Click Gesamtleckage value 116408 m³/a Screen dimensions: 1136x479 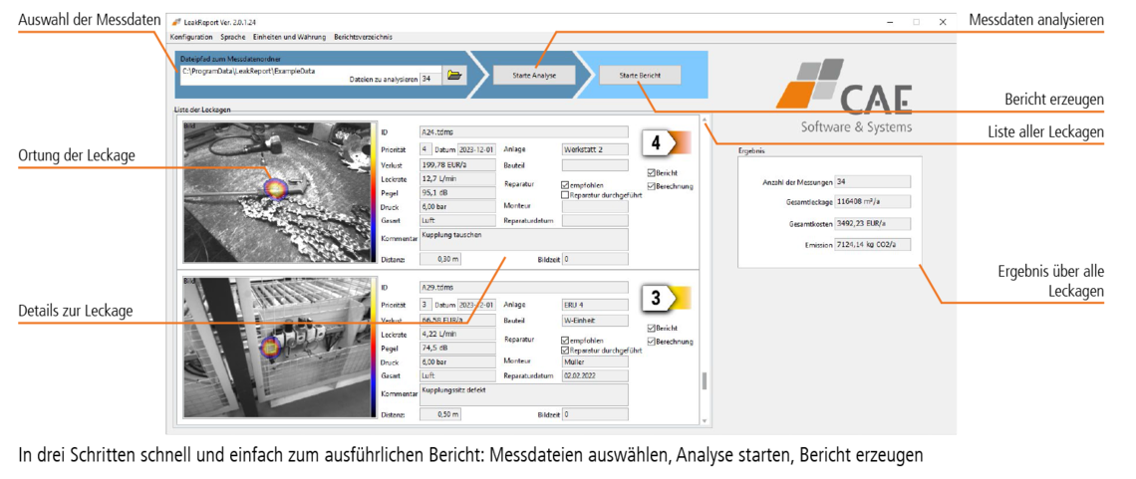pyautogui.click(x=872, y=202)
